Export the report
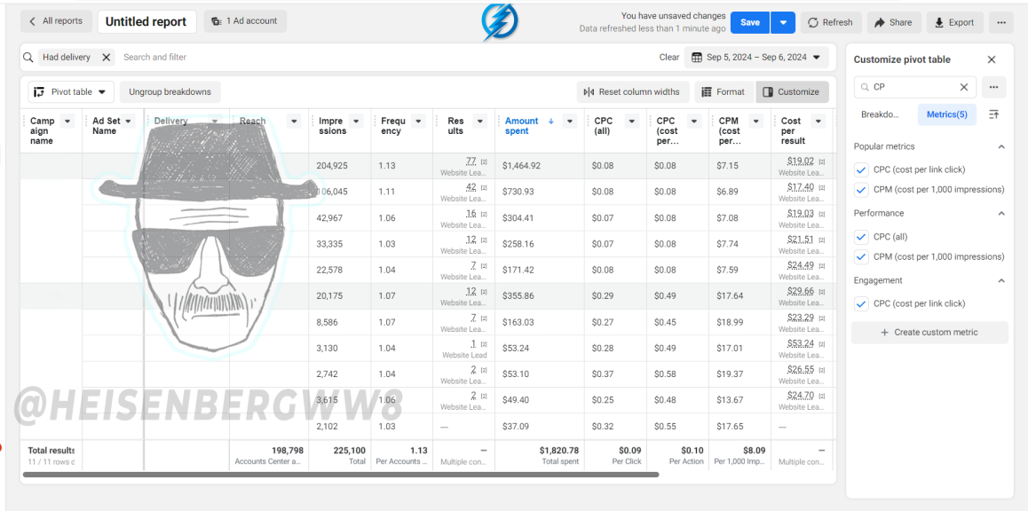This screenshot has height=511, width=1028. (954, 22)
